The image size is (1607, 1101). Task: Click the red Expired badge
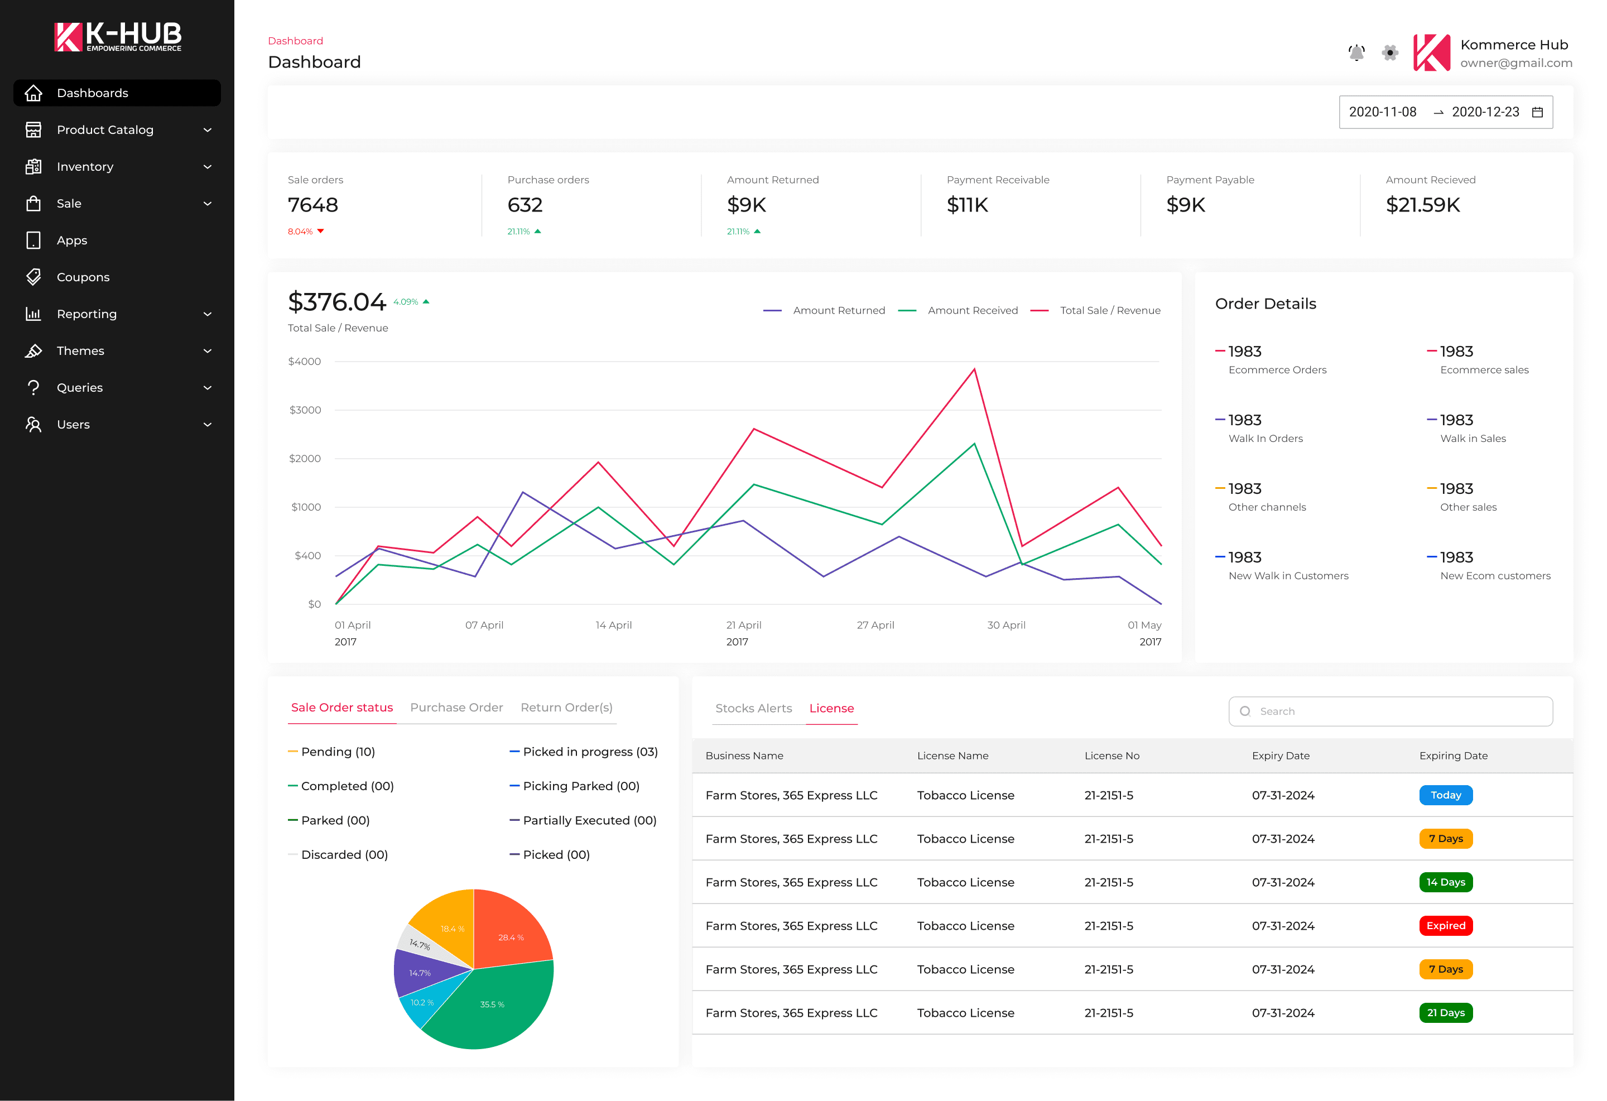pyautogui.click(x=1445, y=925)
